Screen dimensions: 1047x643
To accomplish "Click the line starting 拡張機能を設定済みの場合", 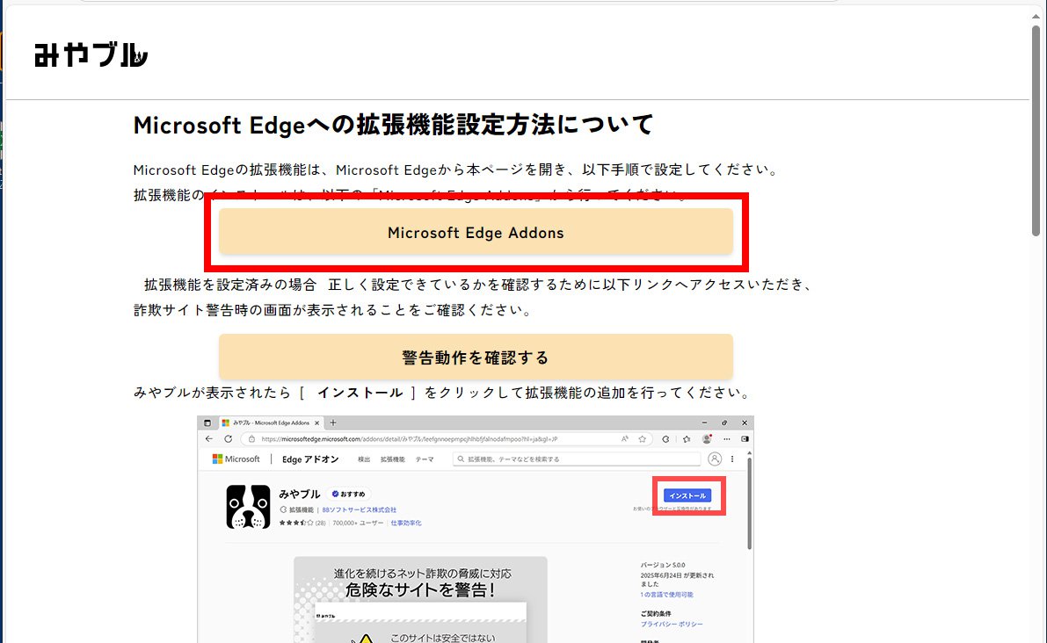I will coord(479,285).
